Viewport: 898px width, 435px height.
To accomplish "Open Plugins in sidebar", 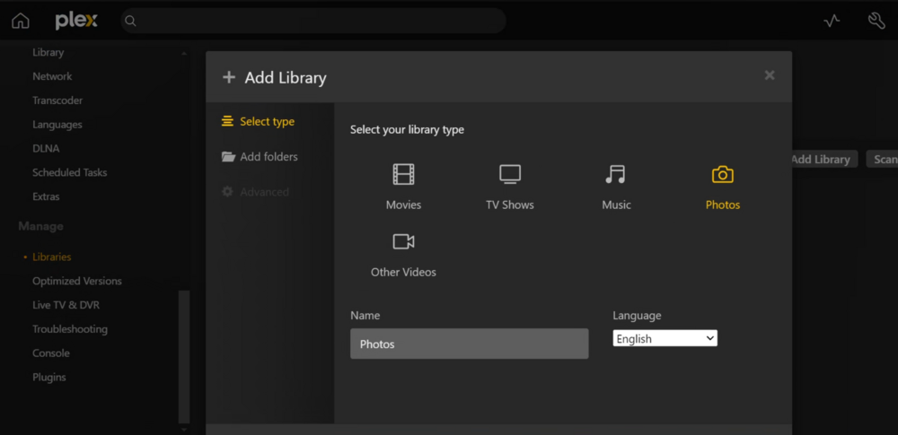I will coord(49,378).
